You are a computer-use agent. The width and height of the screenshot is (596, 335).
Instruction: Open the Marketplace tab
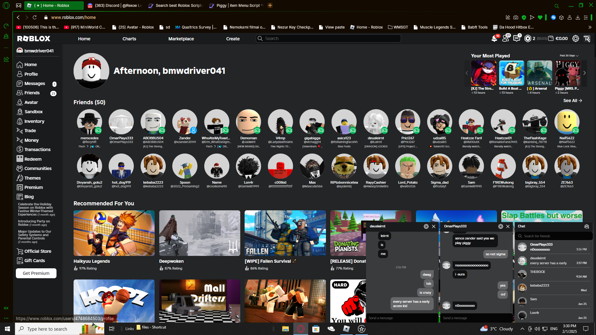(181, 39)
